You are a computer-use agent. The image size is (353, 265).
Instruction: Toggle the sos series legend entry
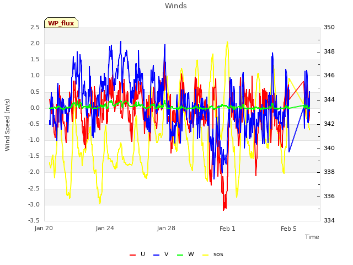pyautogui.click(x=213, y=254)
